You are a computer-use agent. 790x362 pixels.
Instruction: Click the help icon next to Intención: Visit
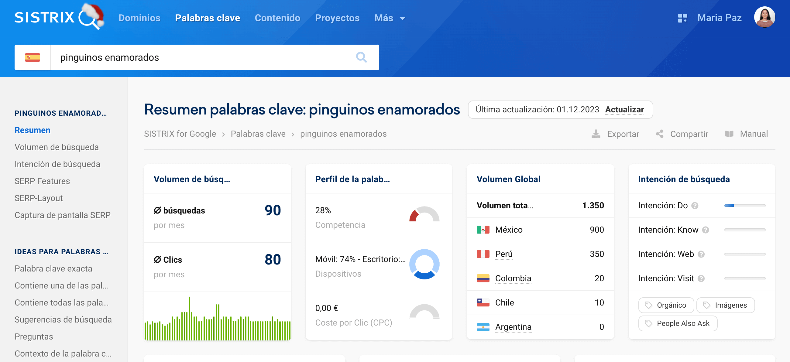tap(701, 278)
